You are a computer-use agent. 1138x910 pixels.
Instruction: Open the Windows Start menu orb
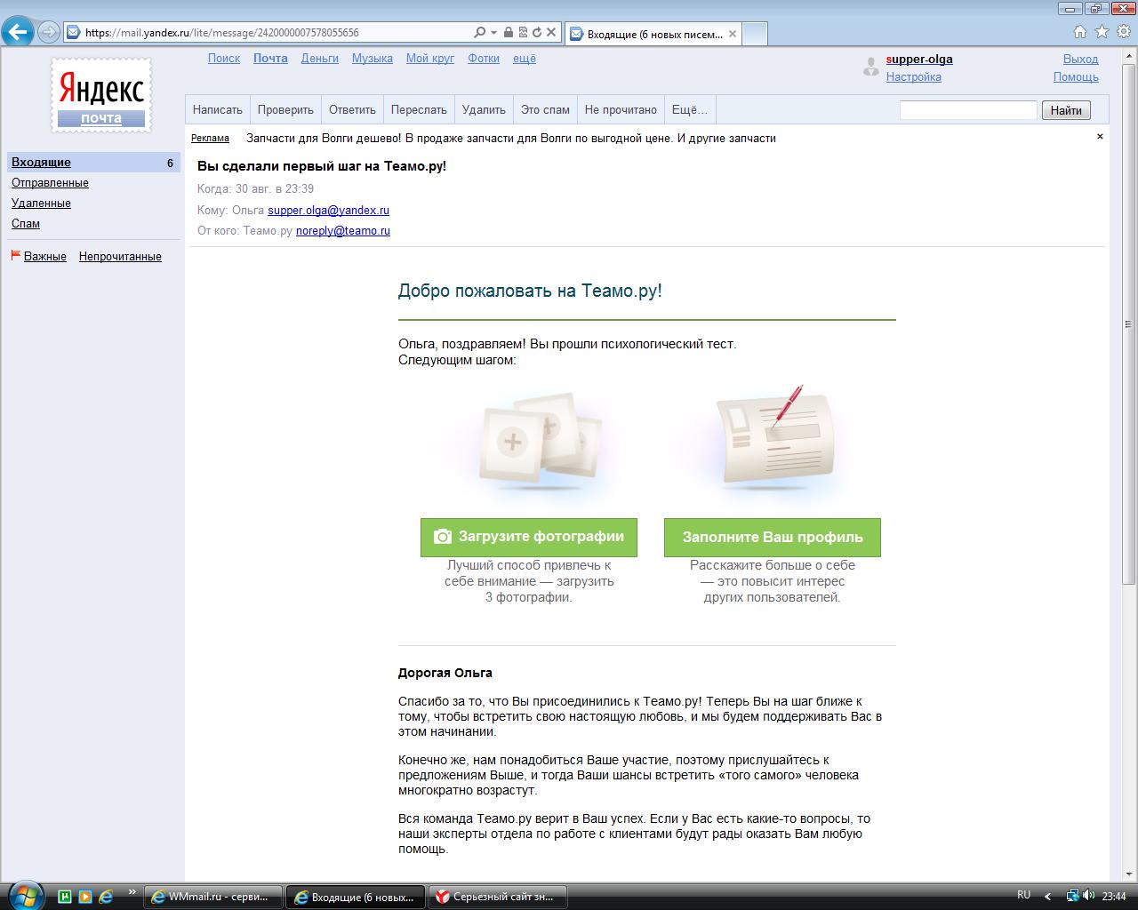[x=24, y=895]
